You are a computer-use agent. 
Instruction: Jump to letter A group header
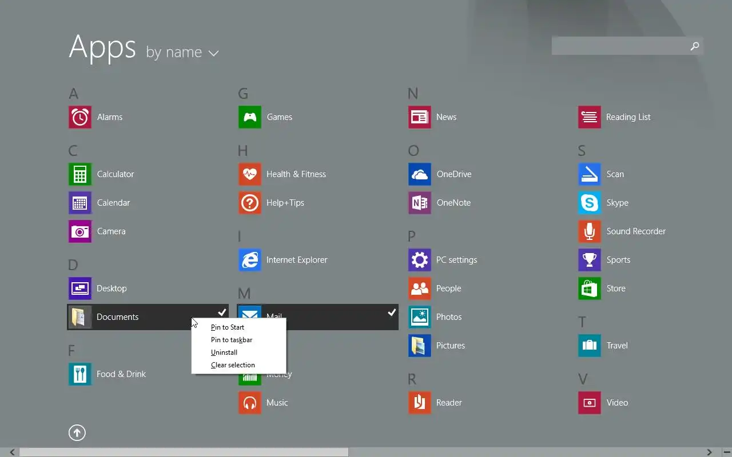(73, 94)
